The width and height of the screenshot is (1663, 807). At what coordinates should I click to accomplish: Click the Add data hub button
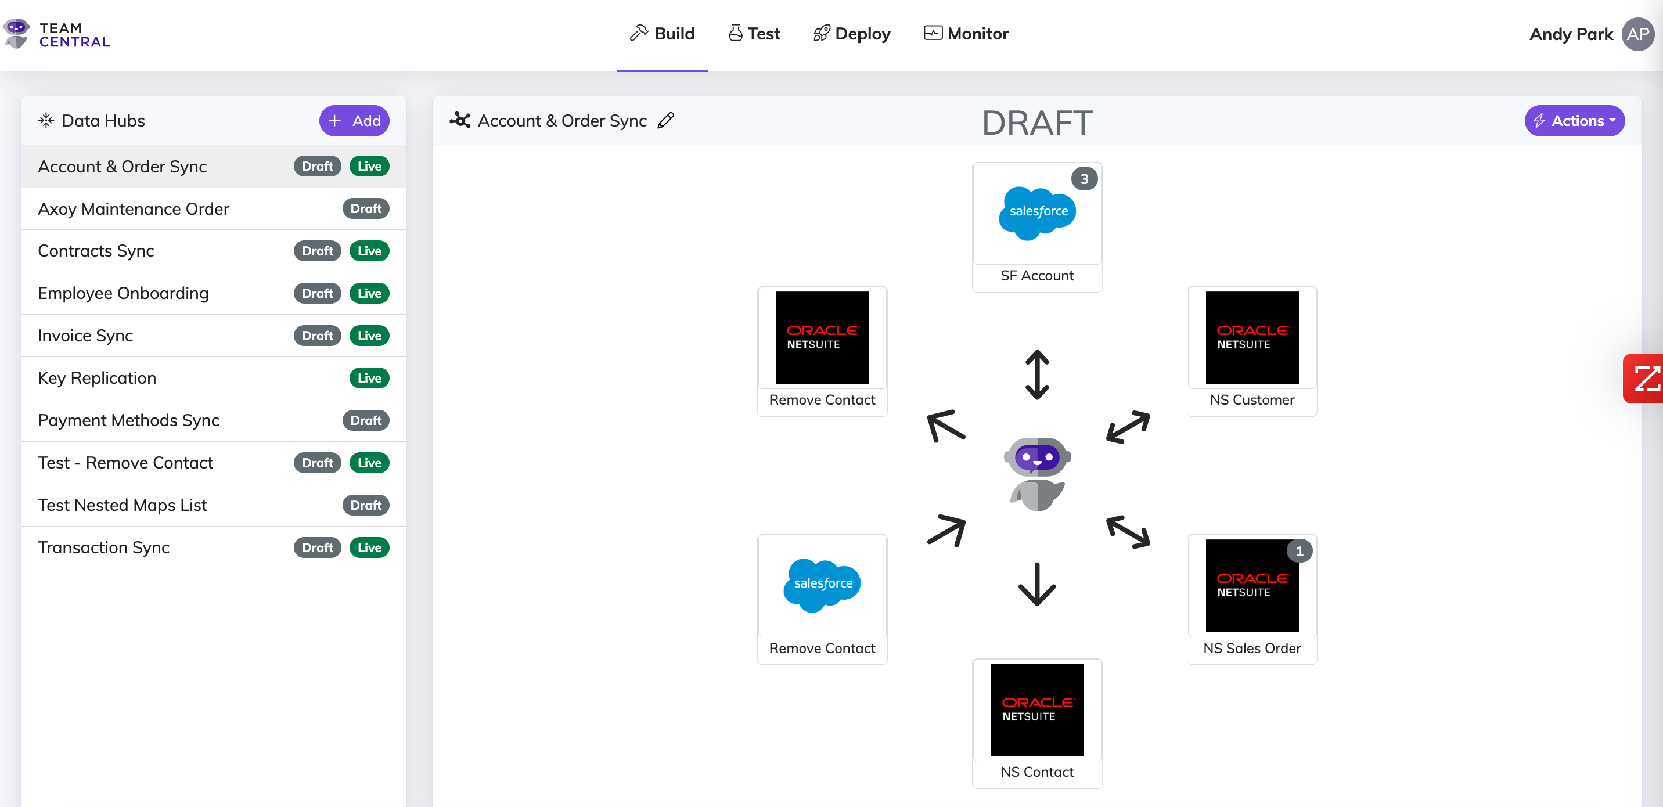(354, 121)
